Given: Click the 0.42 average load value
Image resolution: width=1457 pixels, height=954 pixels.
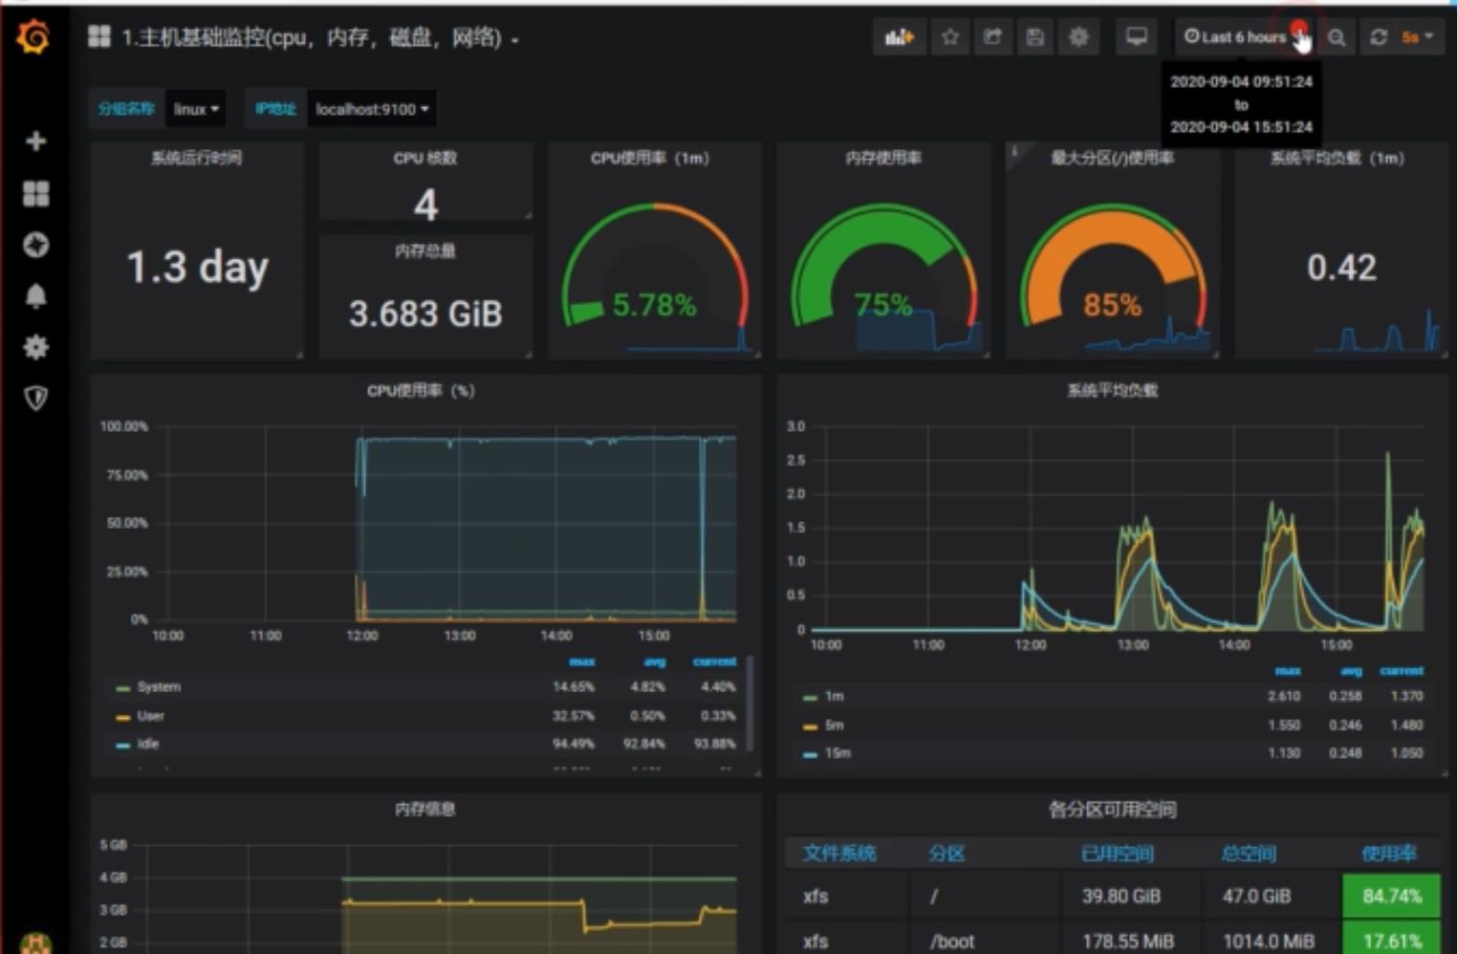Looking at the screenshot, I should click(x=1341, y=268).
